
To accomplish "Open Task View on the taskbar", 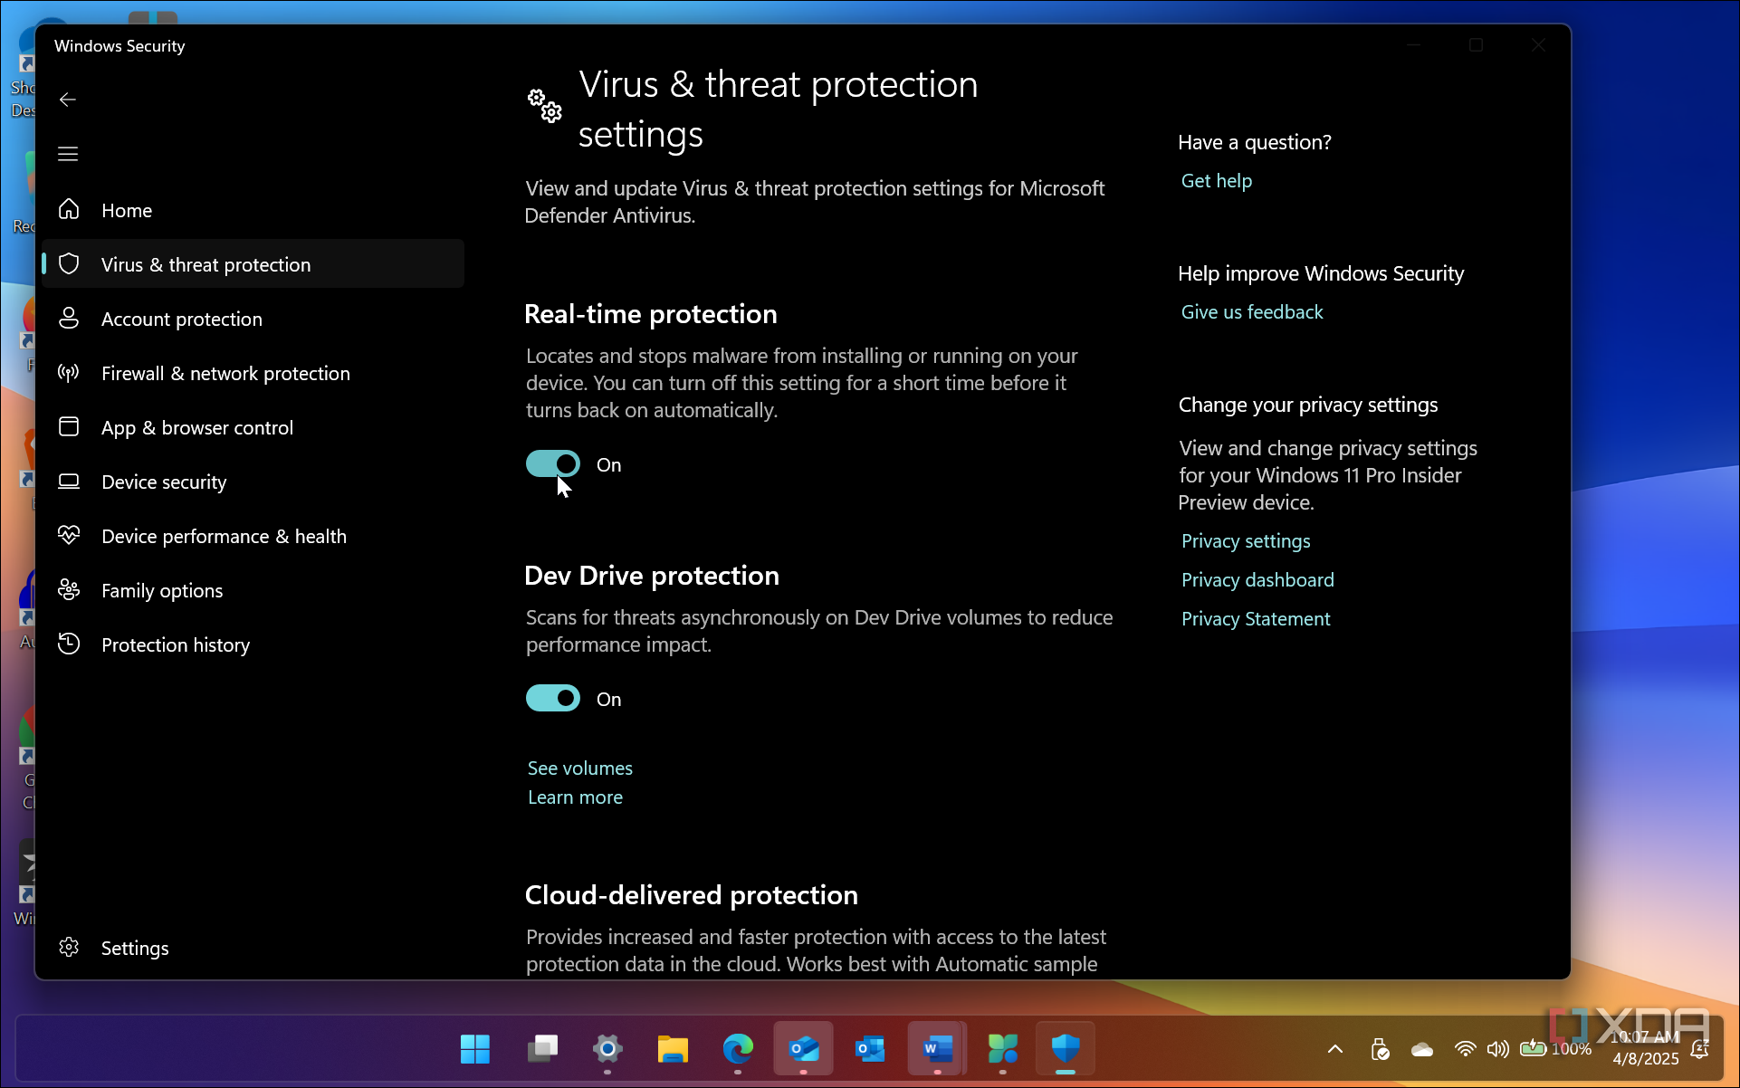I will pos(542,1049).
